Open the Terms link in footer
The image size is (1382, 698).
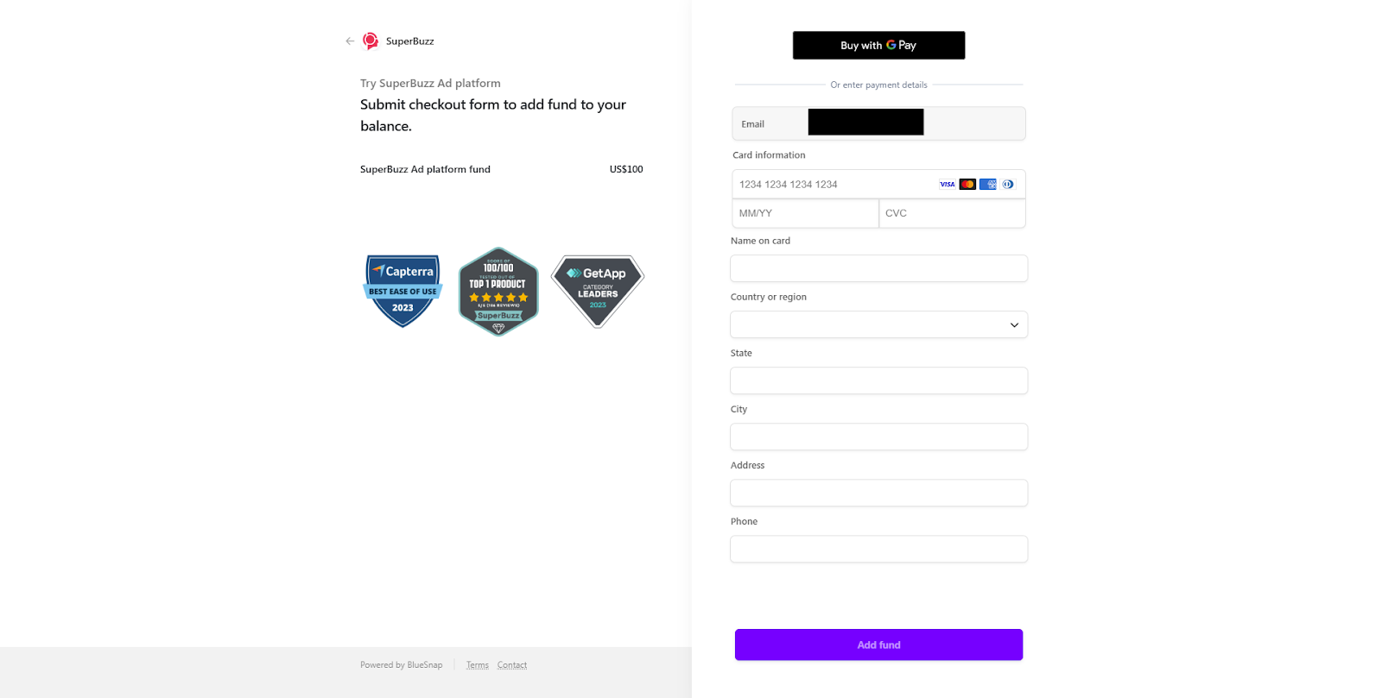[478, 665]
